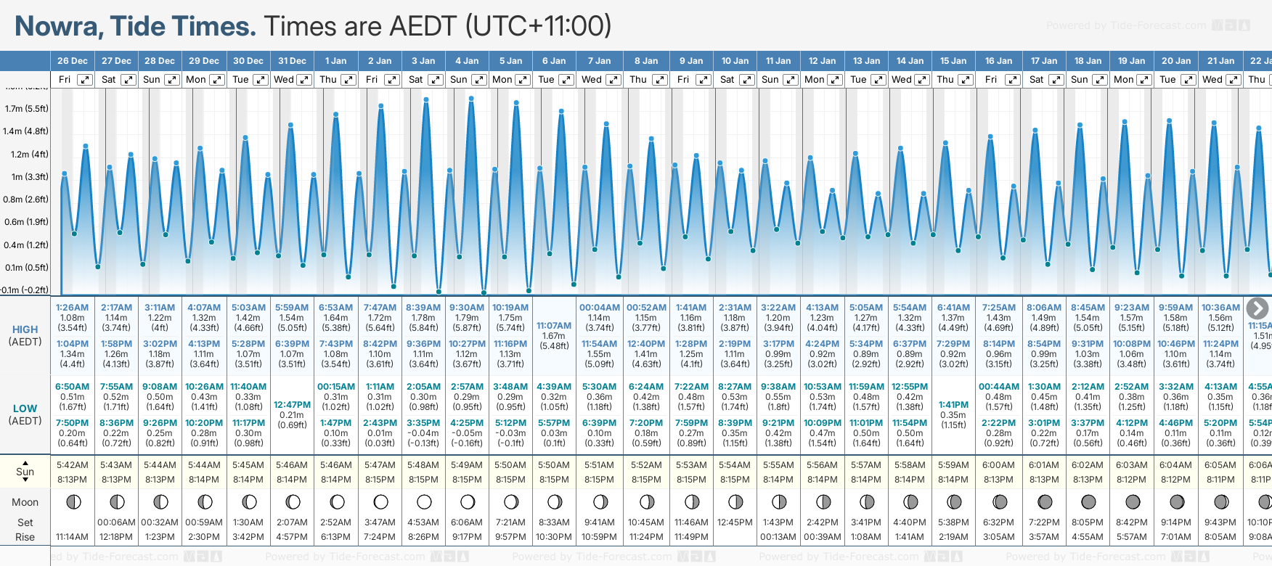Click the expand icon for Wed 7 Jan
The image size is (1272, 566).
pos(613,80)
